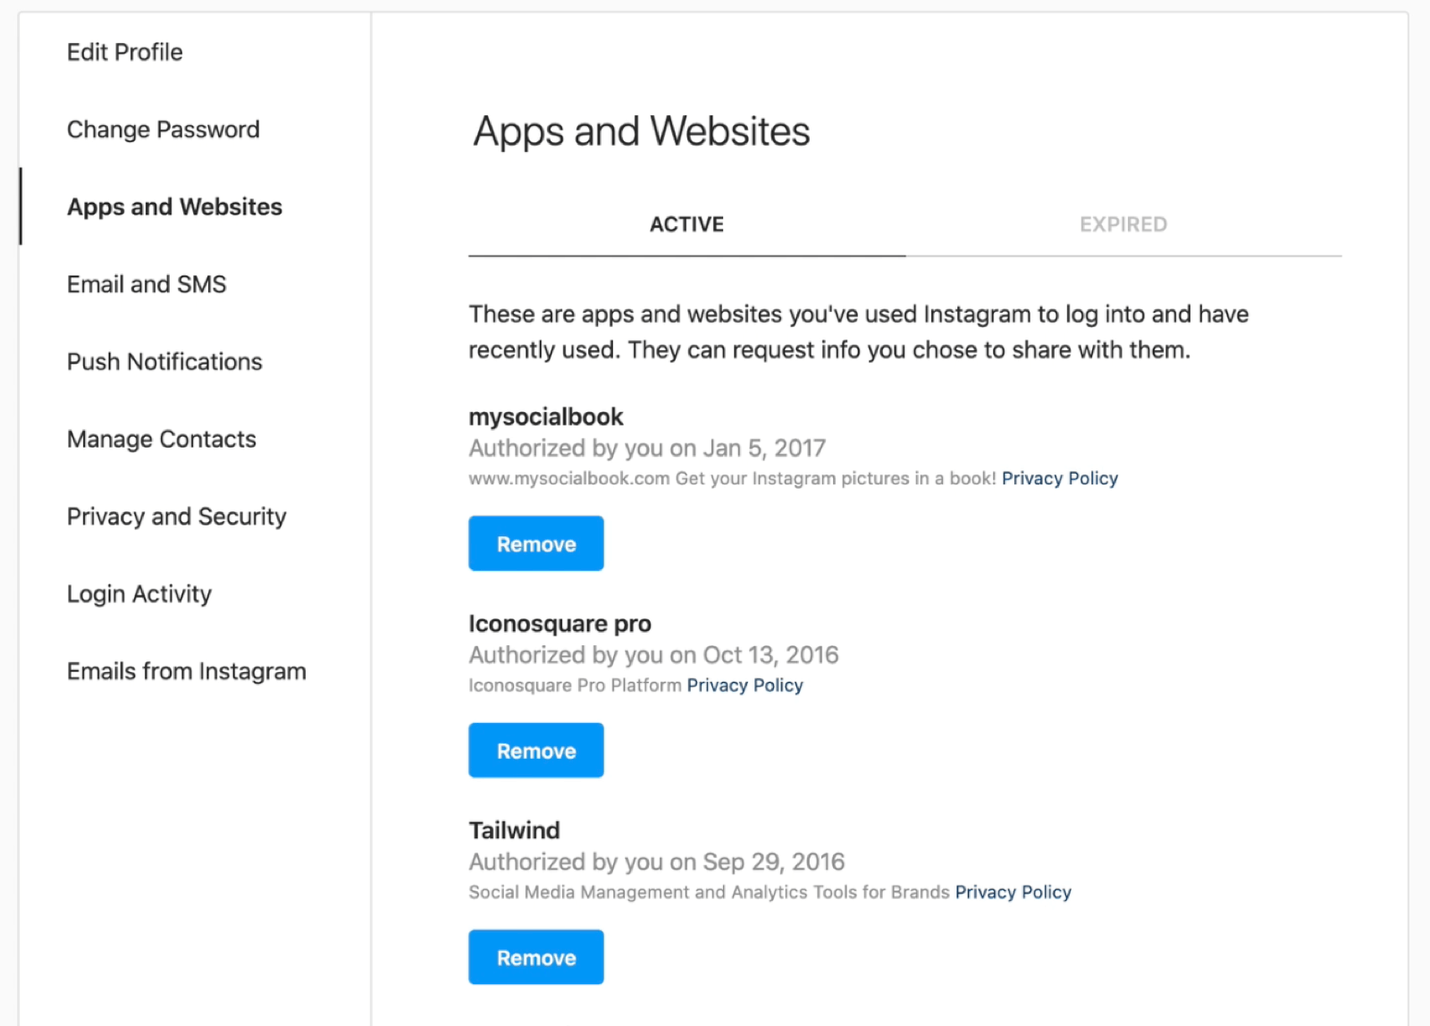Open Email and SMS settings

point(147,284)
